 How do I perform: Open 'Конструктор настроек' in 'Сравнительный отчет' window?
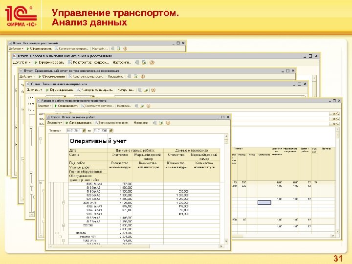[x=87, y=77]
